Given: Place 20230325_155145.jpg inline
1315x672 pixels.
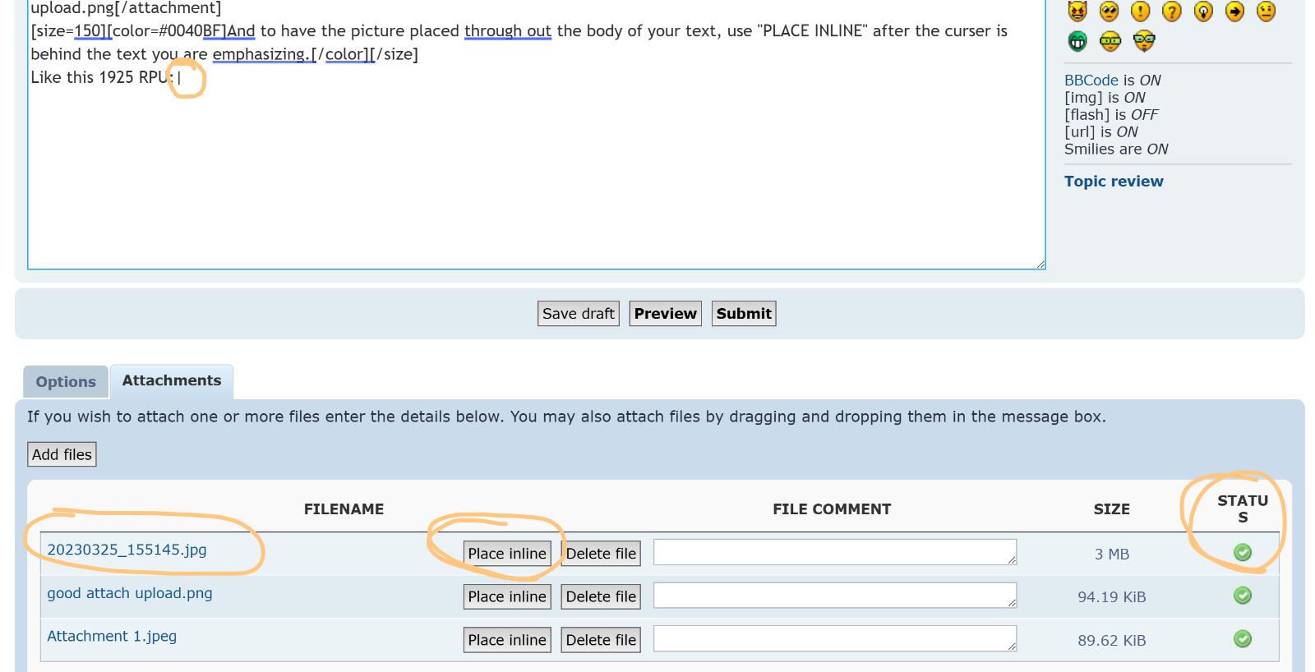Looking at the screenshot, I should [507, 554].
